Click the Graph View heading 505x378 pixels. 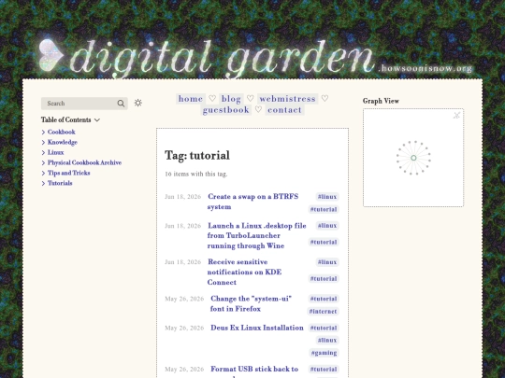[x=381, y=101]
